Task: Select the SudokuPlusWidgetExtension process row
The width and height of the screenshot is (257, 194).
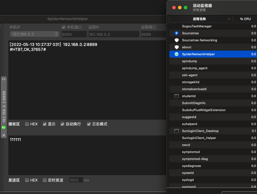Action: (x=213, y=110)
